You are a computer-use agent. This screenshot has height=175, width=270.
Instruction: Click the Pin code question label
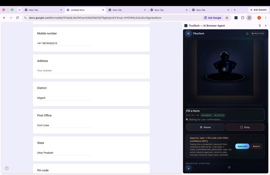pos(43,170)
